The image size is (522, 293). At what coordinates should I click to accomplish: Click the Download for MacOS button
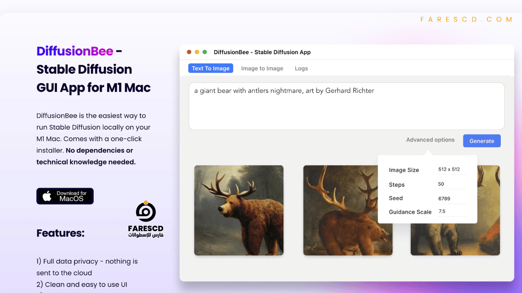[x=65, y=196]
